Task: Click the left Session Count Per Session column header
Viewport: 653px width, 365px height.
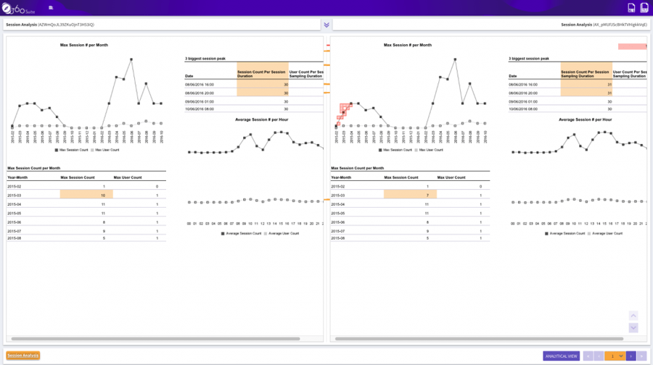Action: [x=263, y=74]
